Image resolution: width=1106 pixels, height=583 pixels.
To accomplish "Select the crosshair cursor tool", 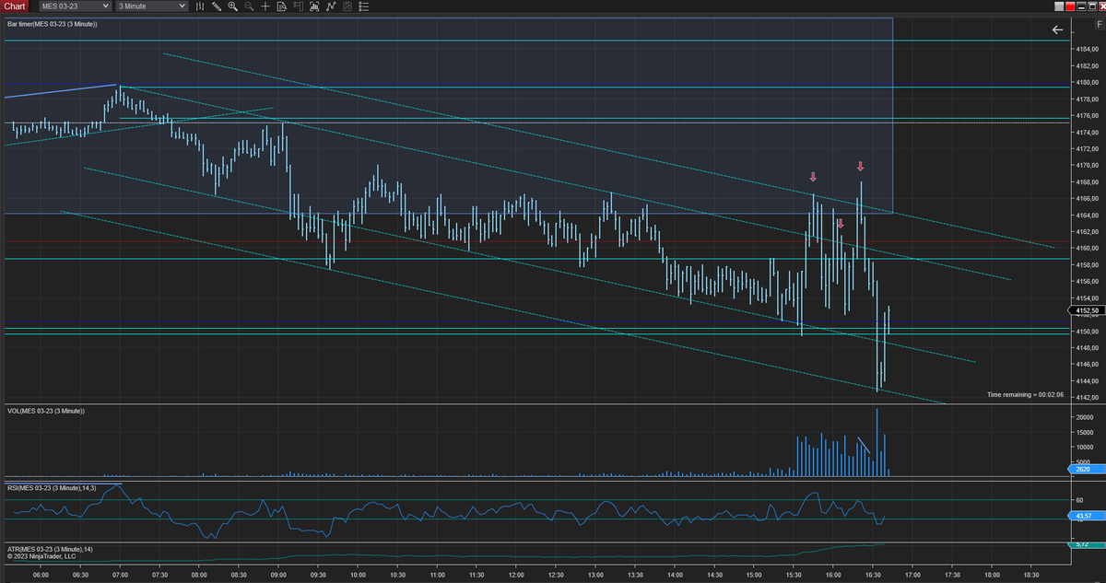I will [x=265, y=6].
